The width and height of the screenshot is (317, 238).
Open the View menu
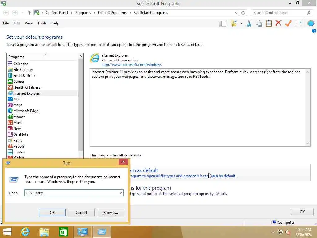click(x=28, y=23)
